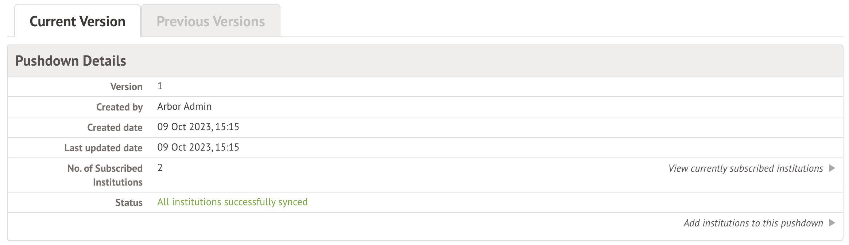Screen dimensions: 849x245
Task: Click arrow icon next to Add institutions
Action: (832, 223)
